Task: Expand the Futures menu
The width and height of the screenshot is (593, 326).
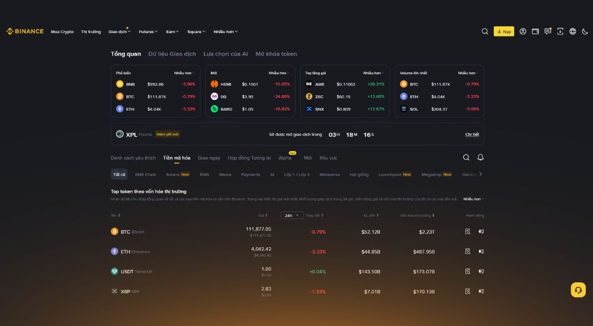Action: tap(148, 32)
